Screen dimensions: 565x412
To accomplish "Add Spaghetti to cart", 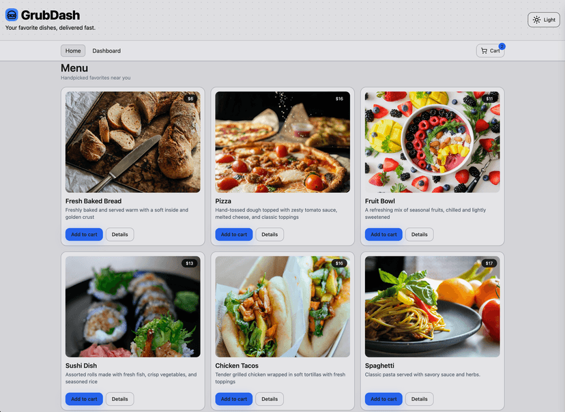I will point(383,399).
